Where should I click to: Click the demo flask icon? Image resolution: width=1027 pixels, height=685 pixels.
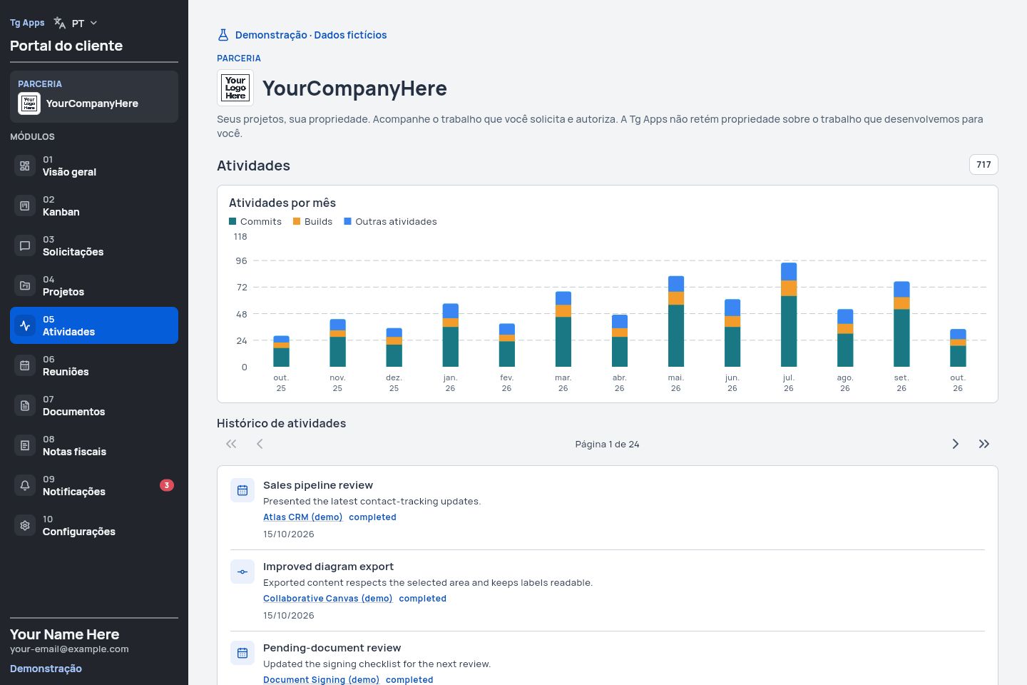[x=223, y=35]
